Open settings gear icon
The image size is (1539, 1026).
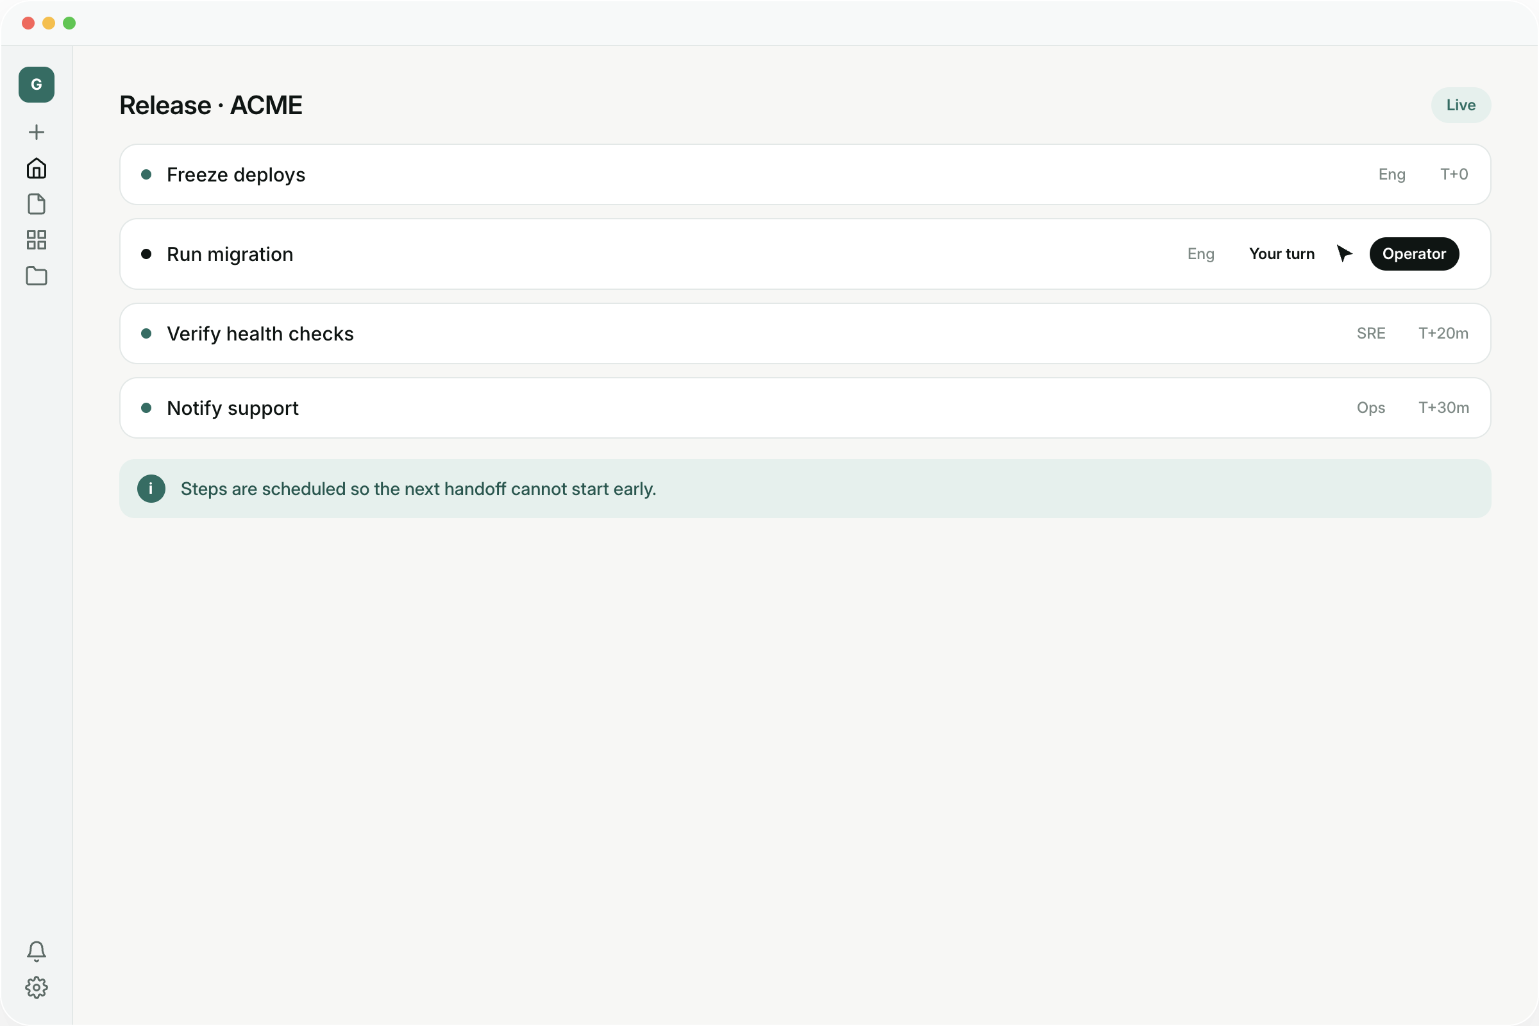pyautogui.click(x=37, y=988)
